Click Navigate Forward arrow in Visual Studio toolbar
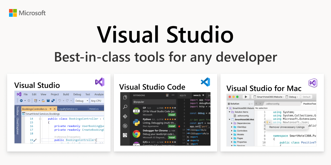The height and width of the screenshot is (165, 331). [29, 101]
